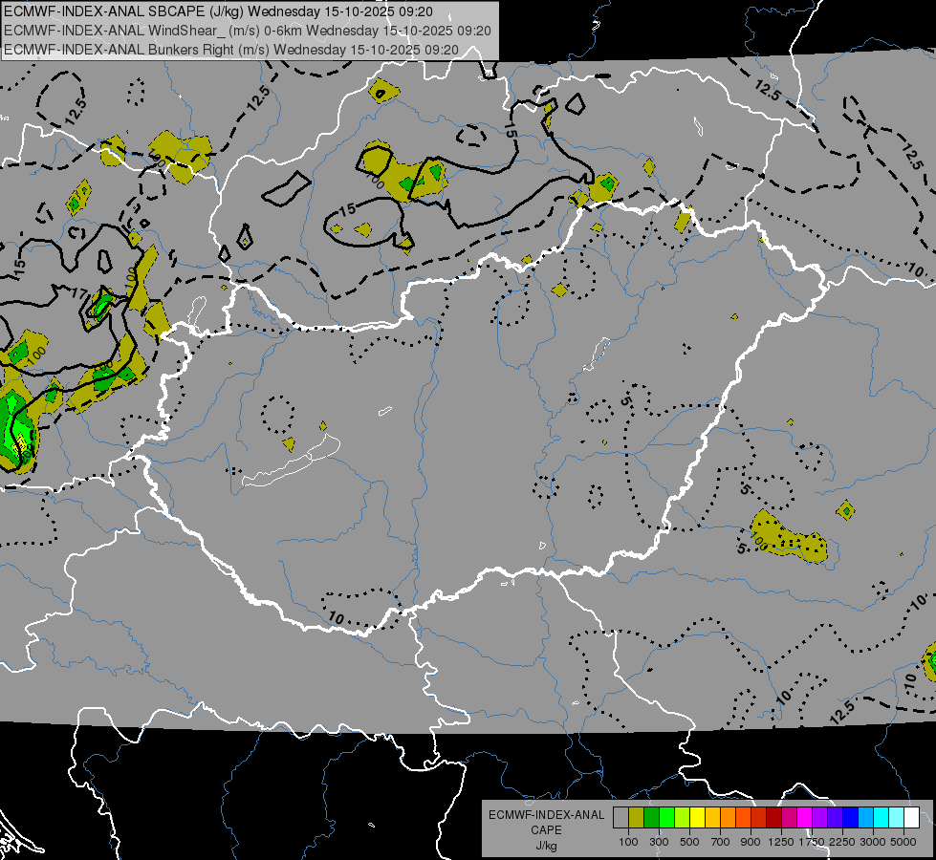Click the 12.5 dashed contour label at bottom right
936x860 pixels.
pos(841,713)
